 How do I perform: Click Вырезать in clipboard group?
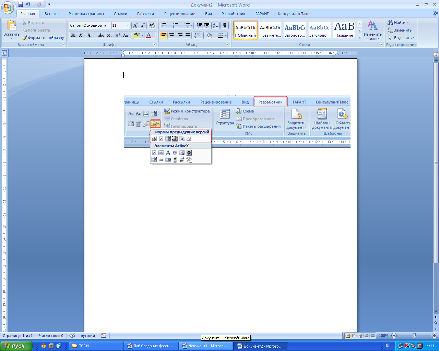point(34,23)
